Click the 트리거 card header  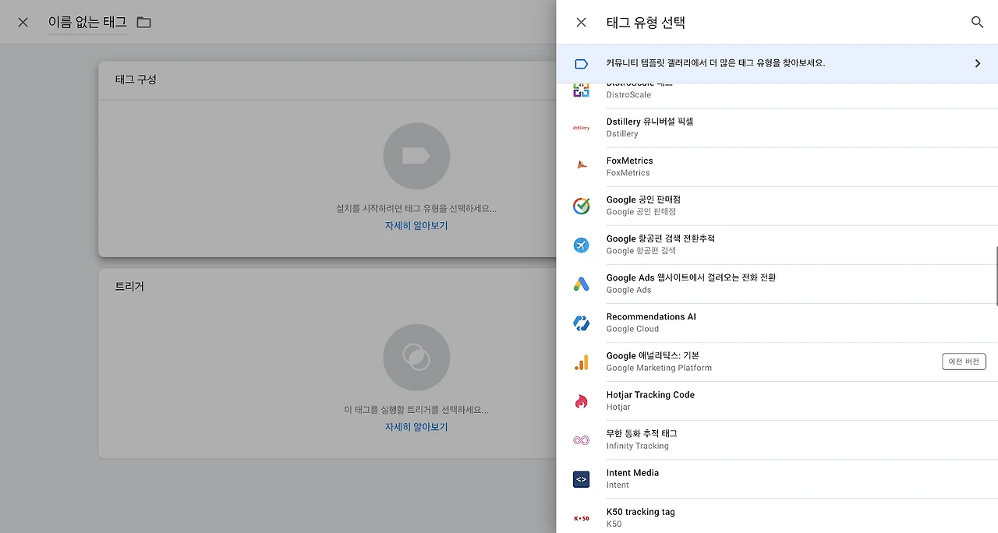point(129,287)
